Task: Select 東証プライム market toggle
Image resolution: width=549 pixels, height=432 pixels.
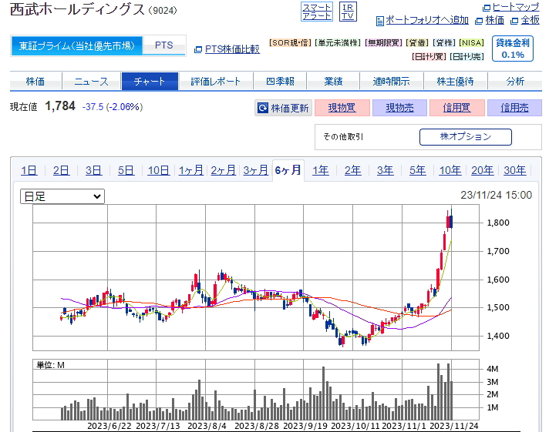Action: click(x=77, y=45)
